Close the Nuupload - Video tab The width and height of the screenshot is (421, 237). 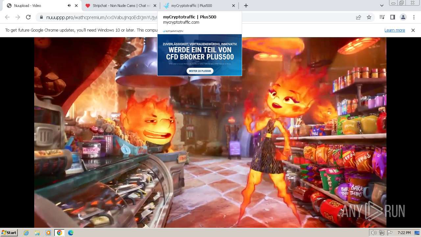click(x=76, y=6)
